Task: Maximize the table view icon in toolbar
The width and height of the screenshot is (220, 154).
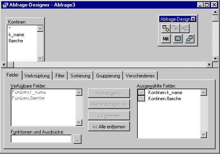Action: coord(178,39)
